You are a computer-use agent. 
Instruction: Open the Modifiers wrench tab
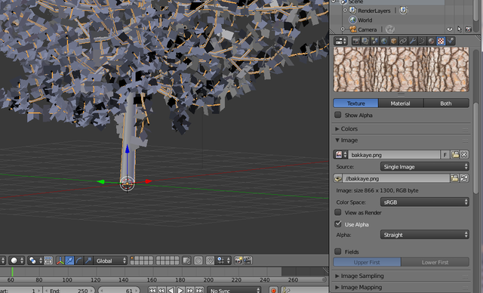coord(413,41)
